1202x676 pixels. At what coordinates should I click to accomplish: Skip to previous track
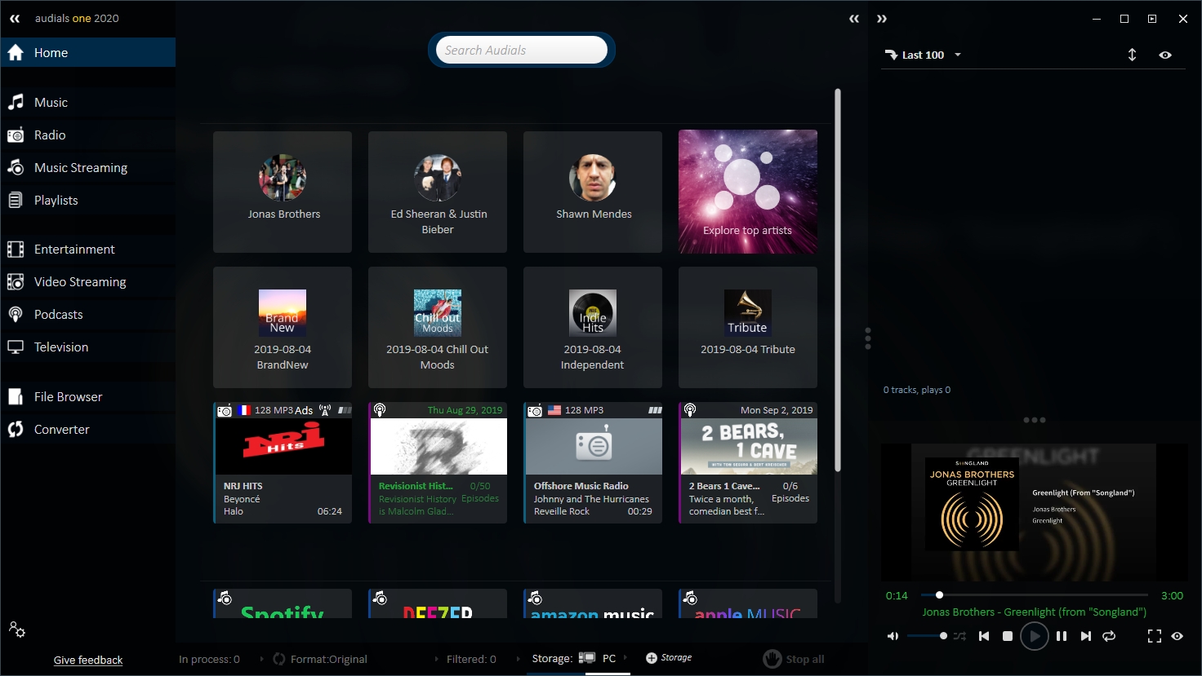coord(984,636)
